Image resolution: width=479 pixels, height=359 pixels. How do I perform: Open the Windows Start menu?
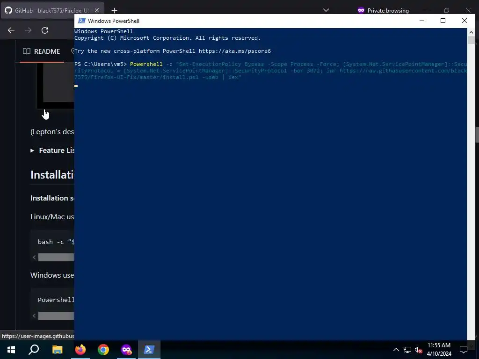click(x=11, y=350)
